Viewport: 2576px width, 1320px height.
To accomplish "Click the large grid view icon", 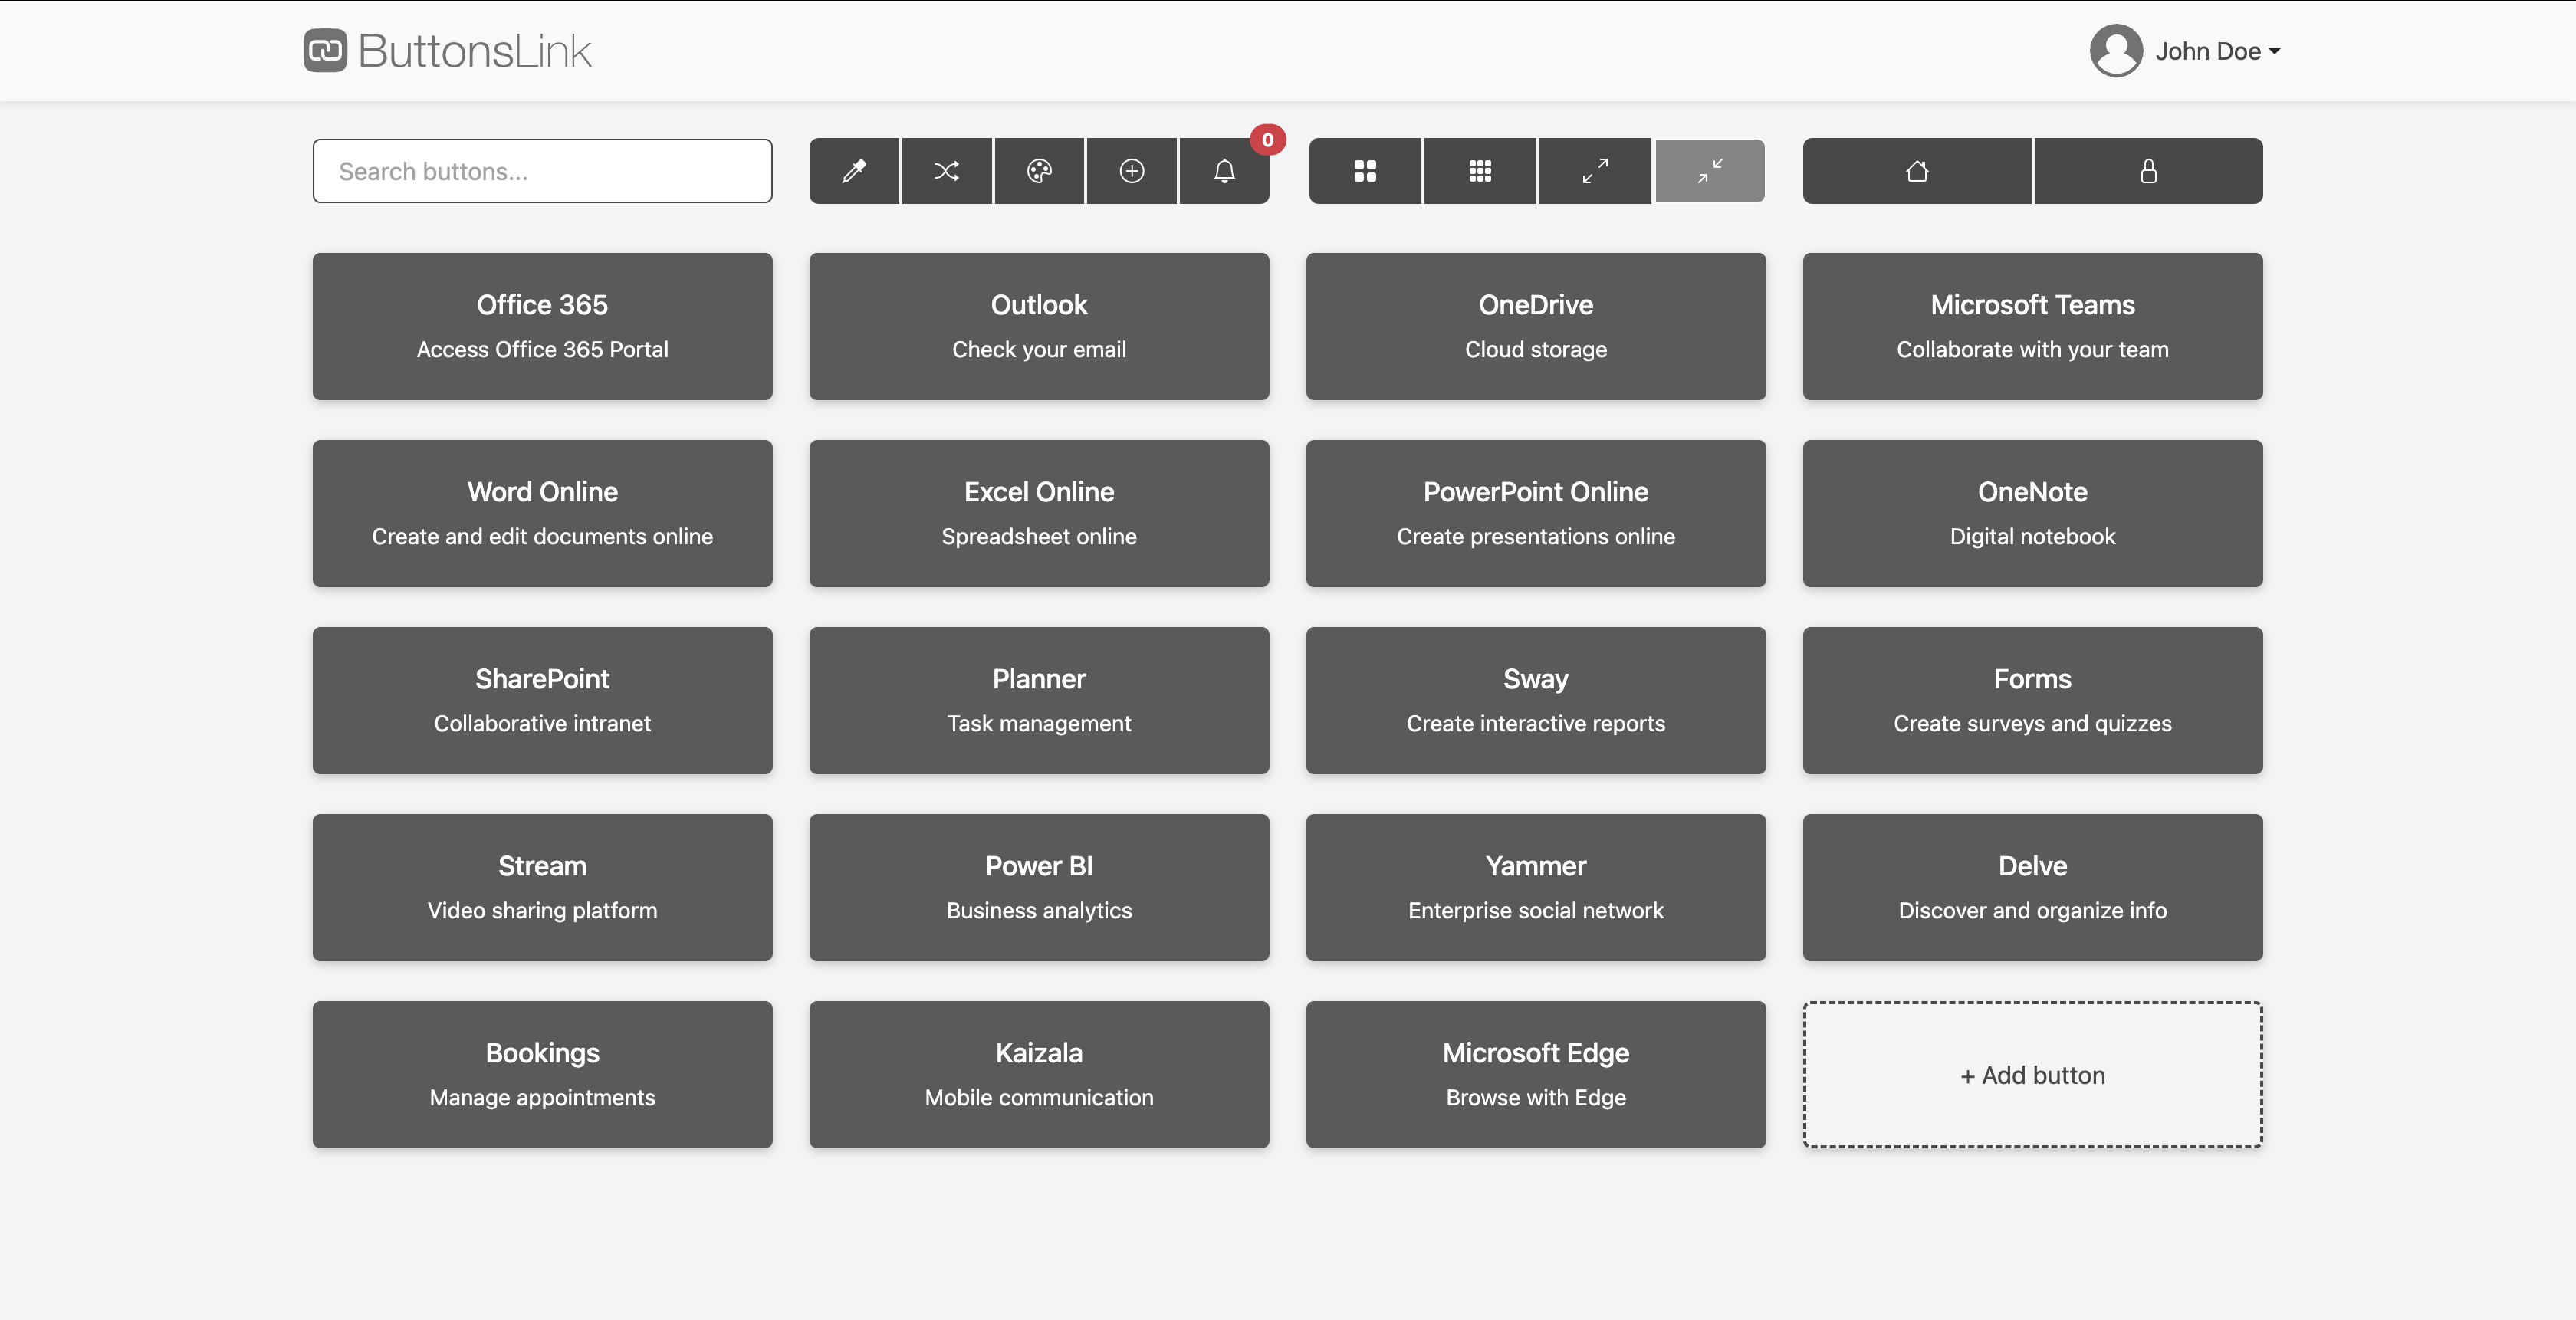I will coord(1365,170).
